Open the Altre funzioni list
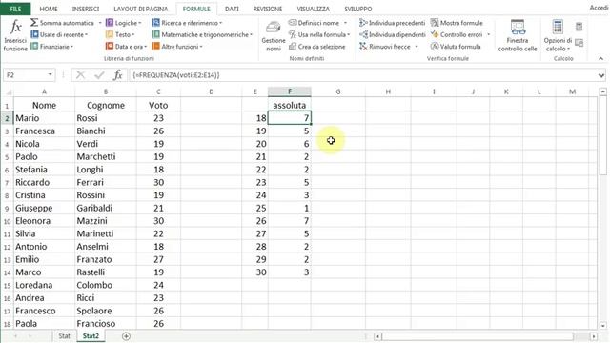Screen dimensions: 610x343 pyautogui.click(x=177, y=47)
